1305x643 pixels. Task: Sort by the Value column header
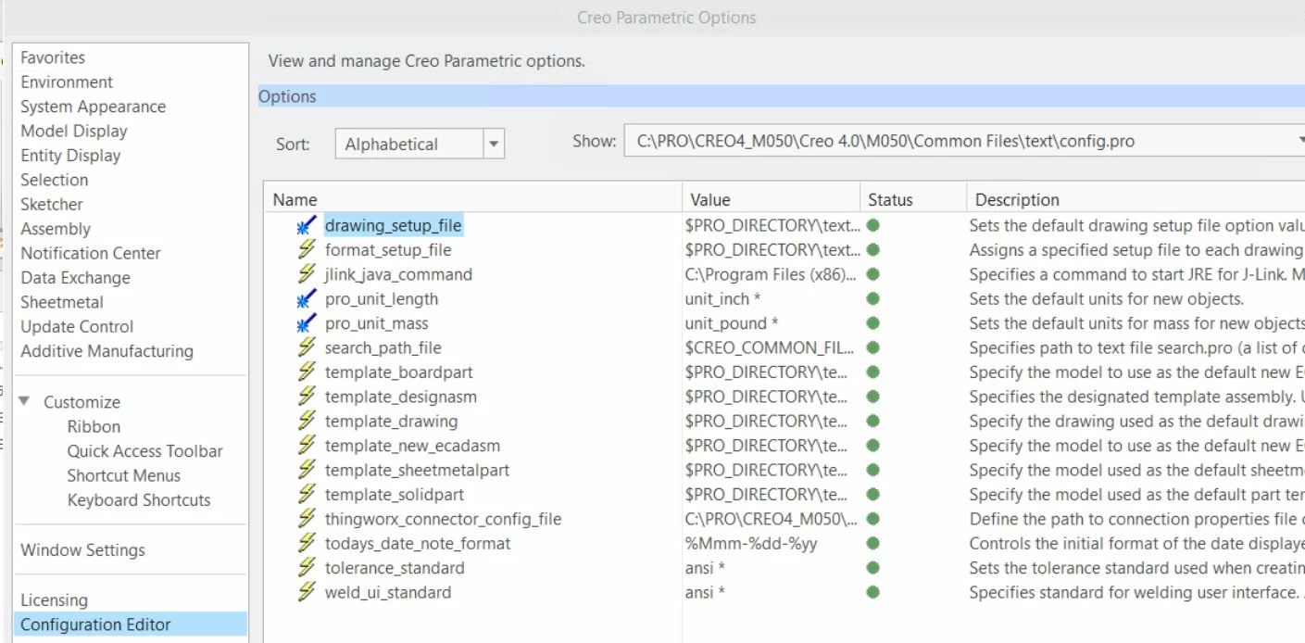point(772,199)
